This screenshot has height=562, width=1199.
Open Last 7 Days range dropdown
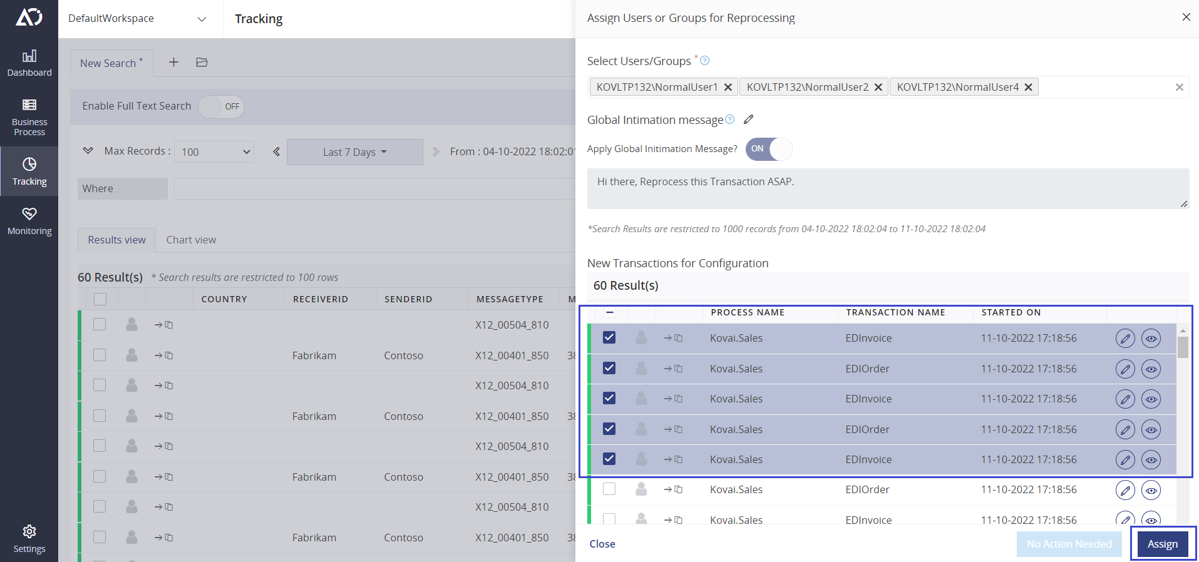[x=355, y=152]
